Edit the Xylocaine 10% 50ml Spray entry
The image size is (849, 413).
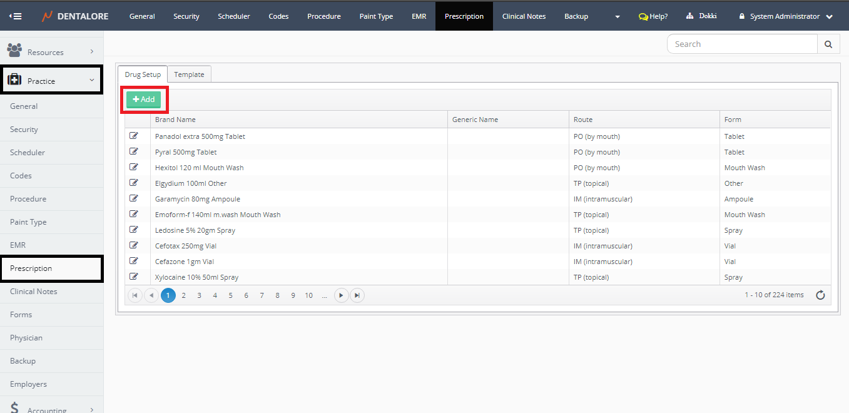click(x=133, y=277)
